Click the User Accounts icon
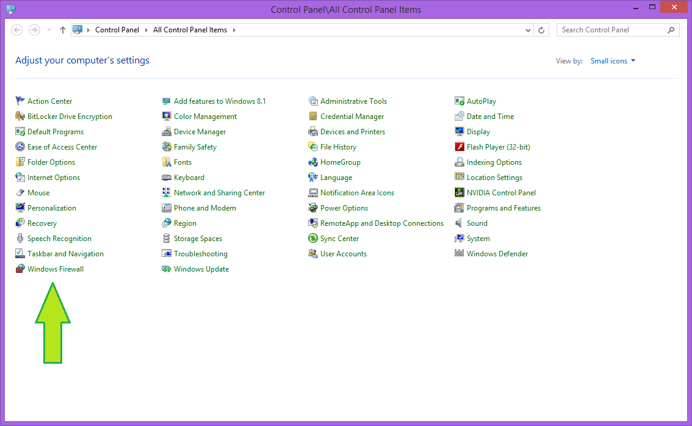The image size is (692, 426). click(313, 254)
